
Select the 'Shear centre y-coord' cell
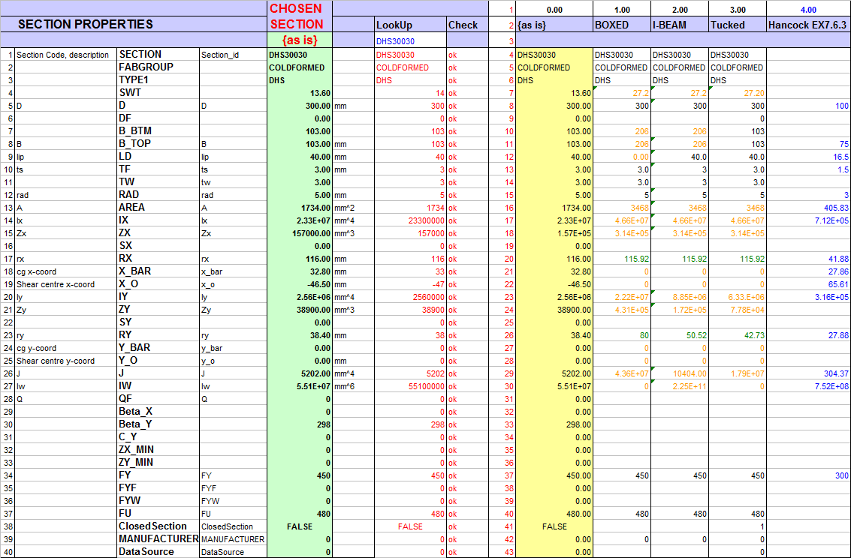[x=66, y=361]
